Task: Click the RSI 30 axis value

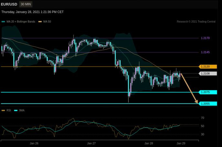Action: pos(203,134)
